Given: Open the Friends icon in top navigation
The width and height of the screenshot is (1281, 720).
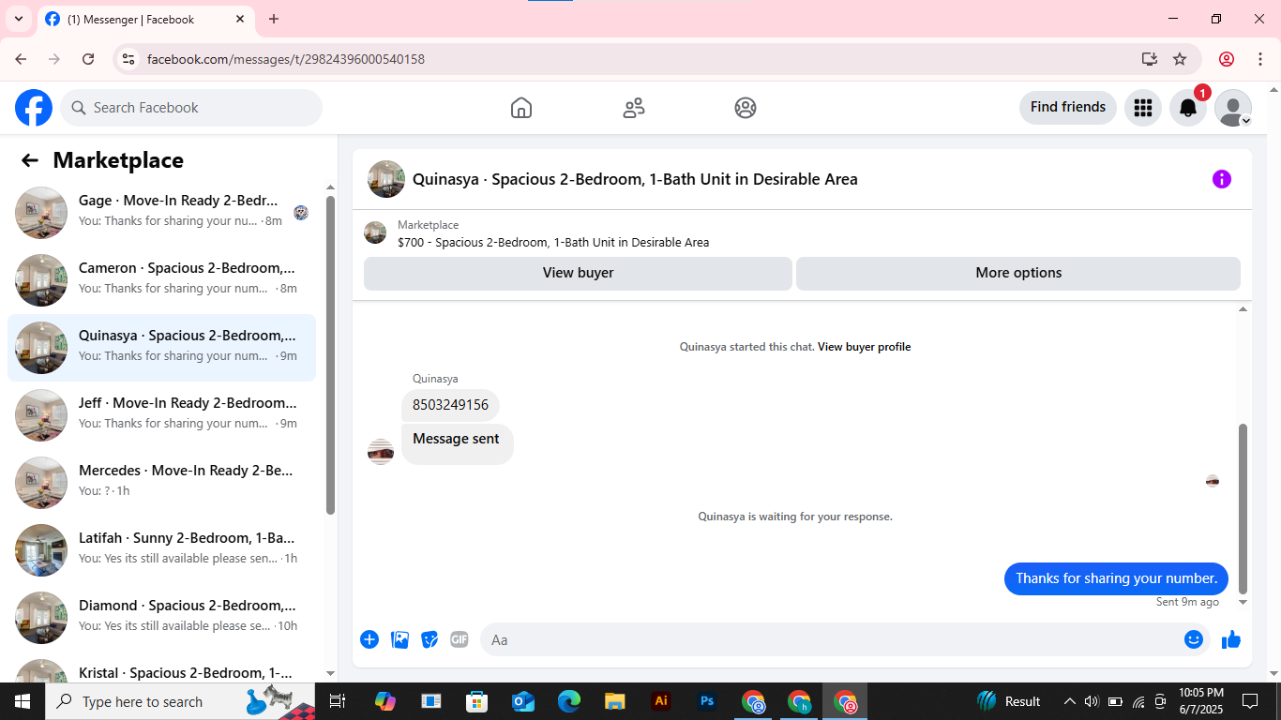Looking at the screenshot, I should tap(634, 108).
